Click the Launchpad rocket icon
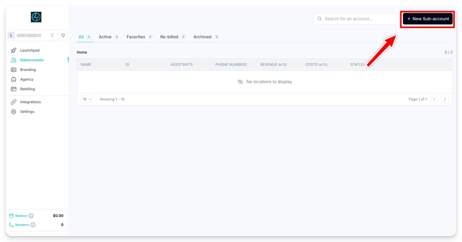This screenshot has width=462, height=242. [x=14, y=50]
